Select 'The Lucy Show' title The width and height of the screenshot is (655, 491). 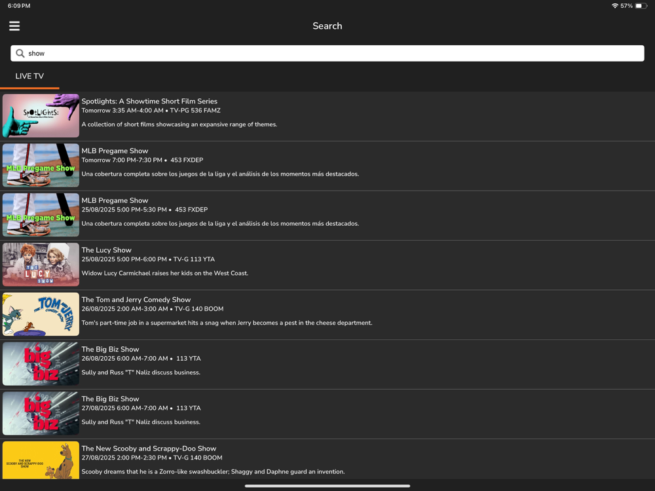(x=107, y=250)
